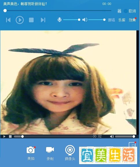The width and height of the screenshot is (140, 167).
Task: Open the 乐库 music library
Action: pos(122,20)
